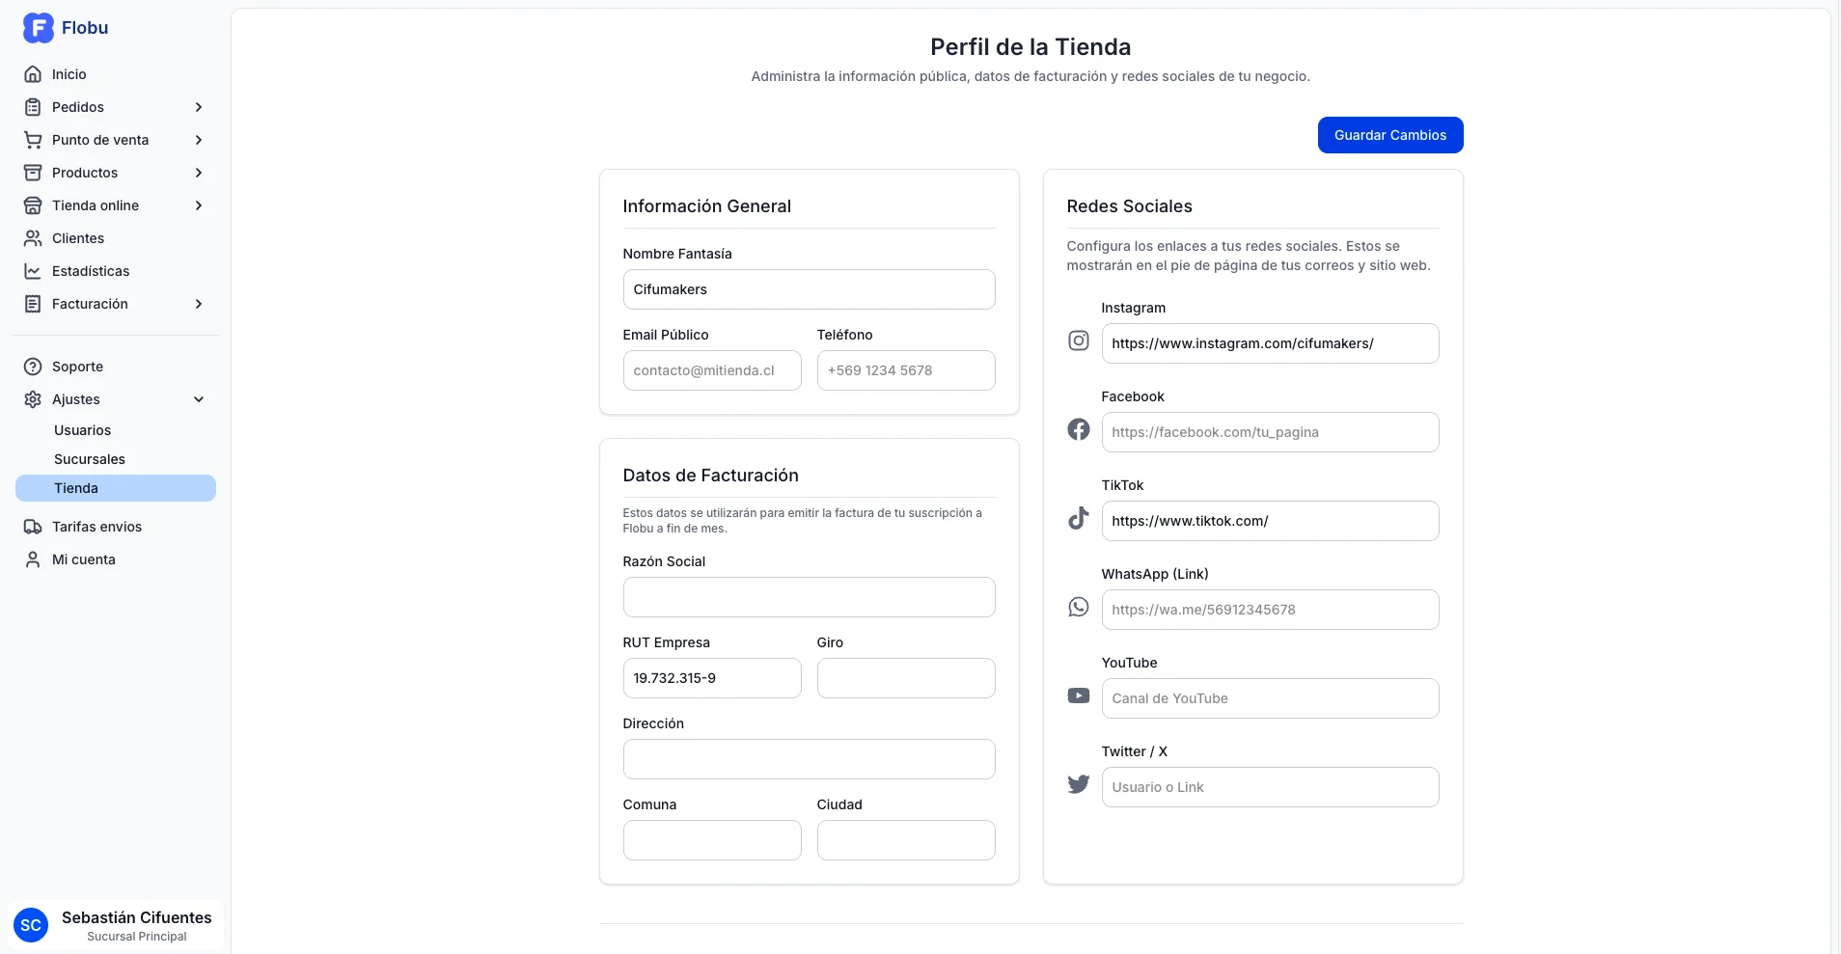Click the Twitter bird icon
Viewport: 1841px width, 954px height.
(1079, 784)
